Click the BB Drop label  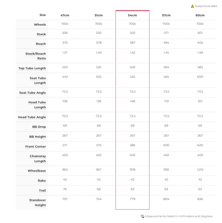(39, 127)
